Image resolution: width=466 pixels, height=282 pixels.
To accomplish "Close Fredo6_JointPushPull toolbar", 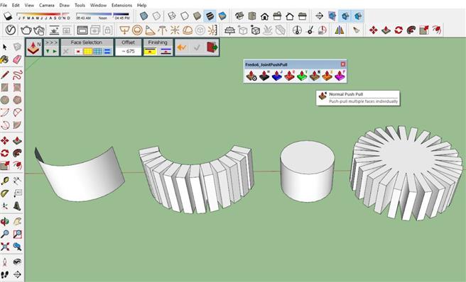I will [x=343, y=64].
